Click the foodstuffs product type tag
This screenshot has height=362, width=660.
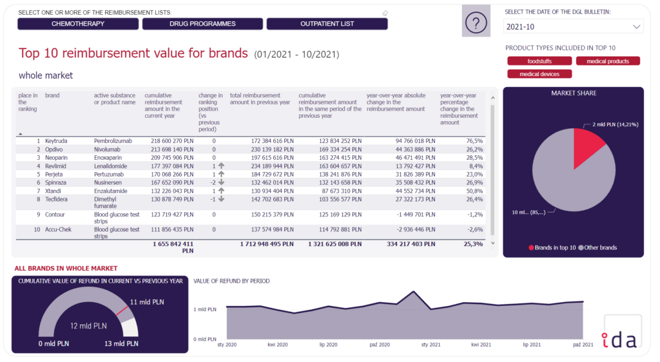[x=539, y=61]
